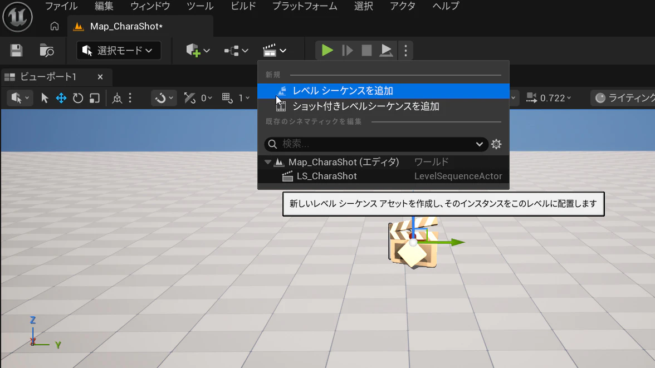Activate the Scale tool
Viewport: 655px width, 368px height.
(x=95, y=98)
